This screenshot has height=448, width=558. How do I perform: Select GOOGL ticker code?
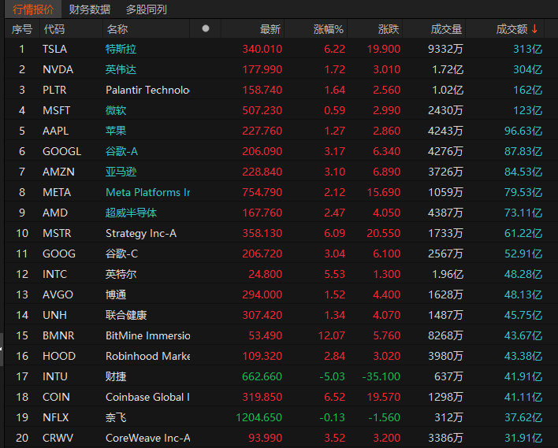[x=61, y=151]
